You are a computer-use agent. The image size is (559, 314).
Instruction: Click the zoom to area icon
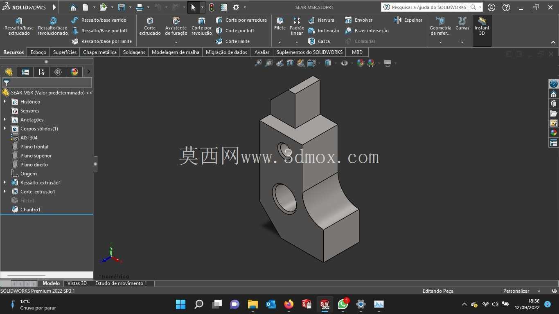269,63
